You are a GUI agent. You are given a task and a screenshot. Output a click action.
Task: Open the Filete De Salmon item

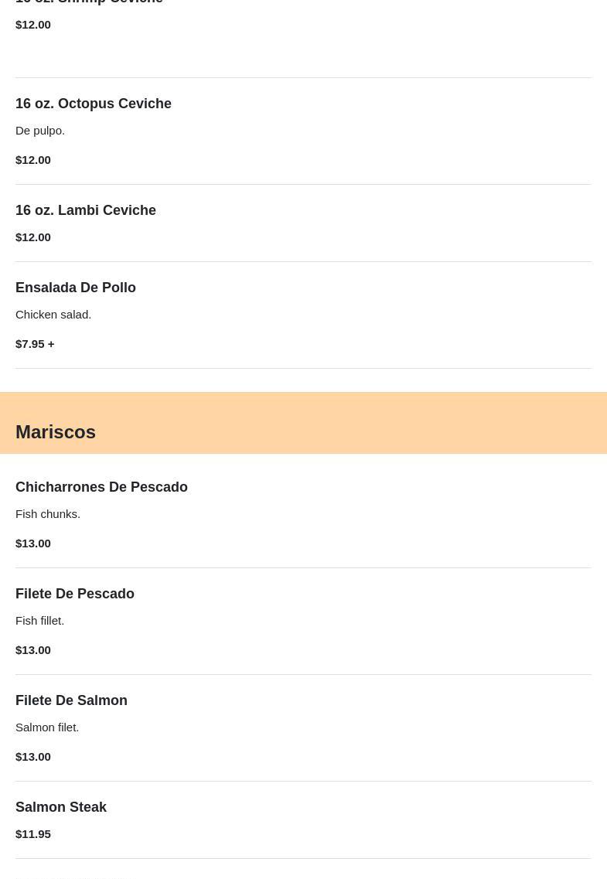pyautogui.click(x=71, y=700)
